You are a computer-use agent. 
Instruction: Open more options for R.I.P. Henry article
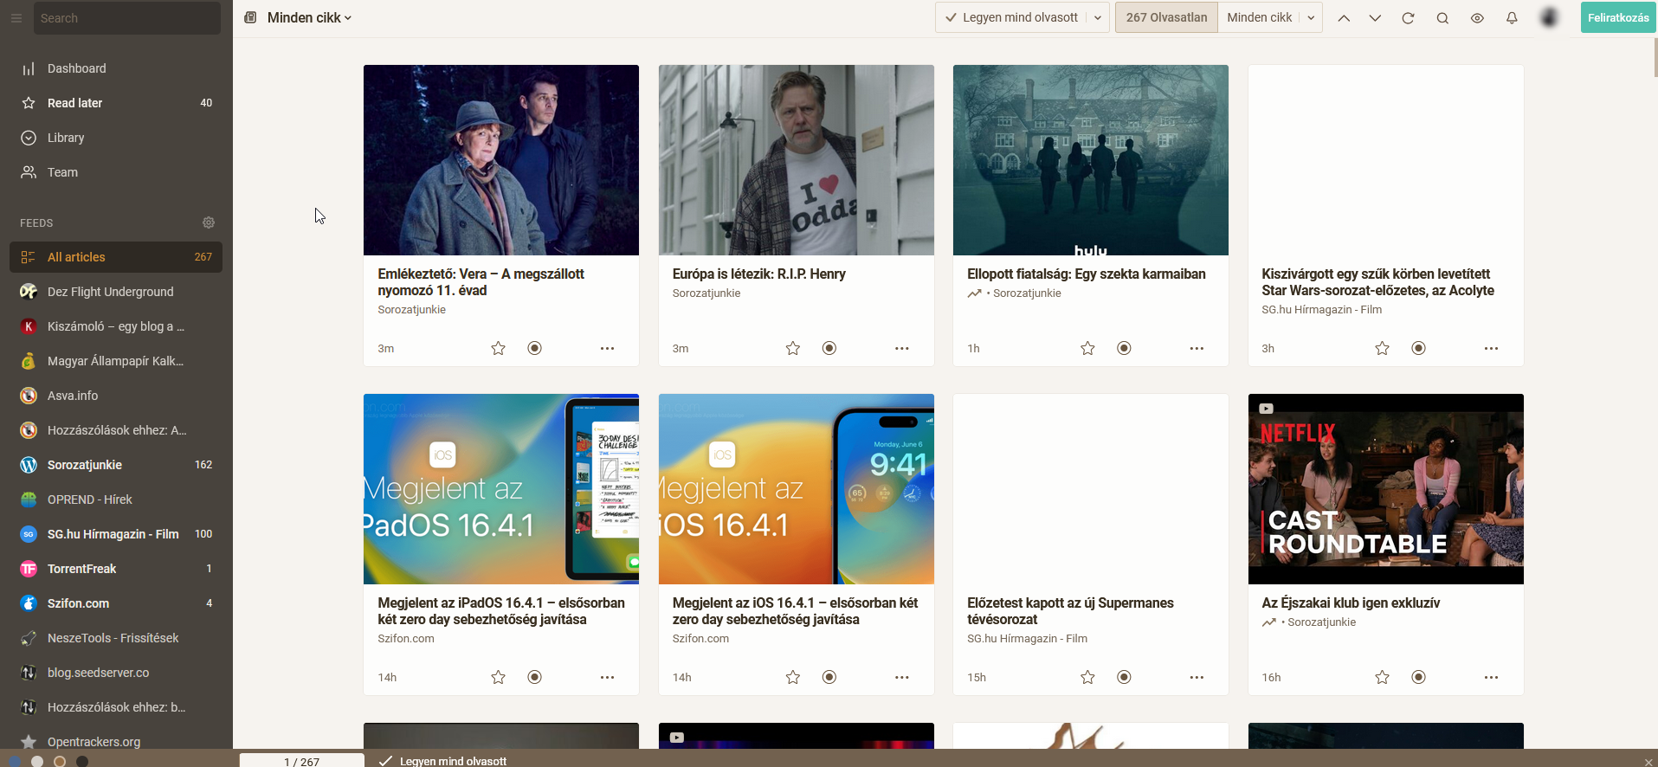pyautogui.click(x=902, y=348)
